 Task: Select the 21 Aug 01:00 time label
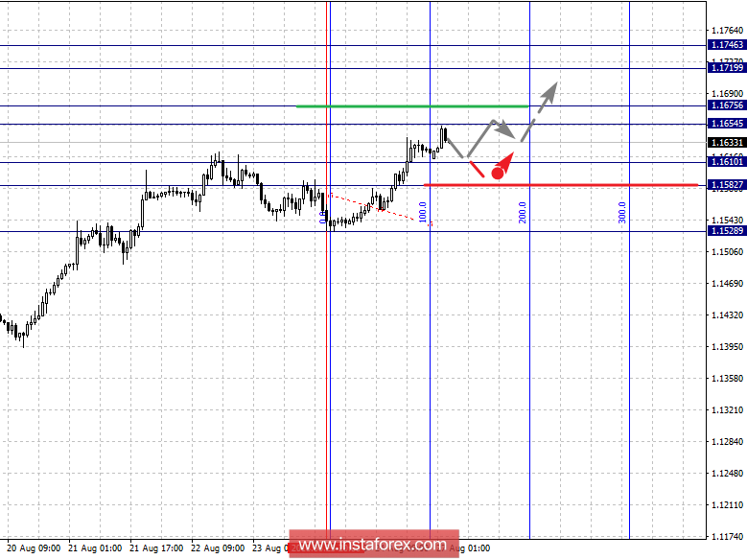[x=95, y=548]
